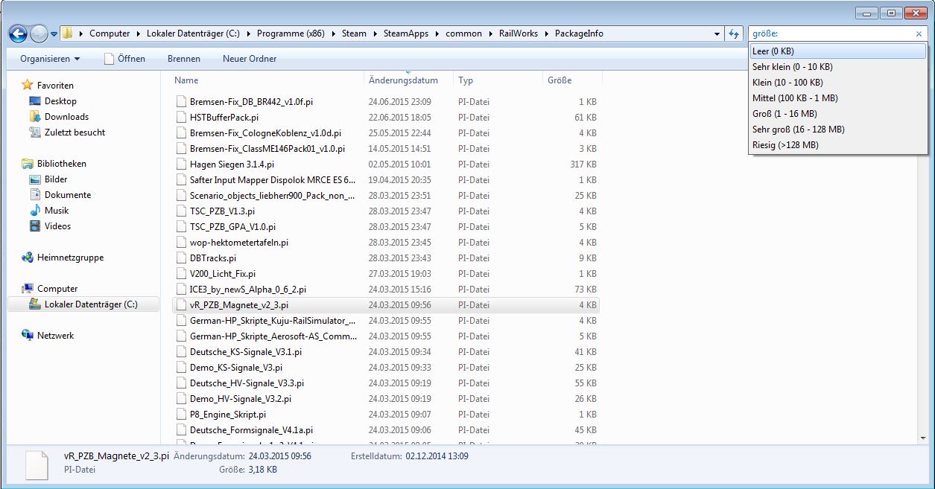
Task: Open the Bilder library
Action: [56, 179]
